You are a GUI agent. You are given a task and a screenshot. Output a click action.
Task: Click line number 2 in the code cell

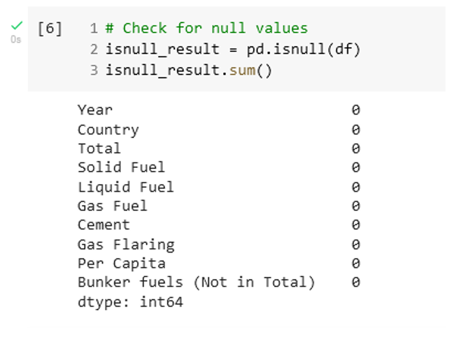click(94, 49)
